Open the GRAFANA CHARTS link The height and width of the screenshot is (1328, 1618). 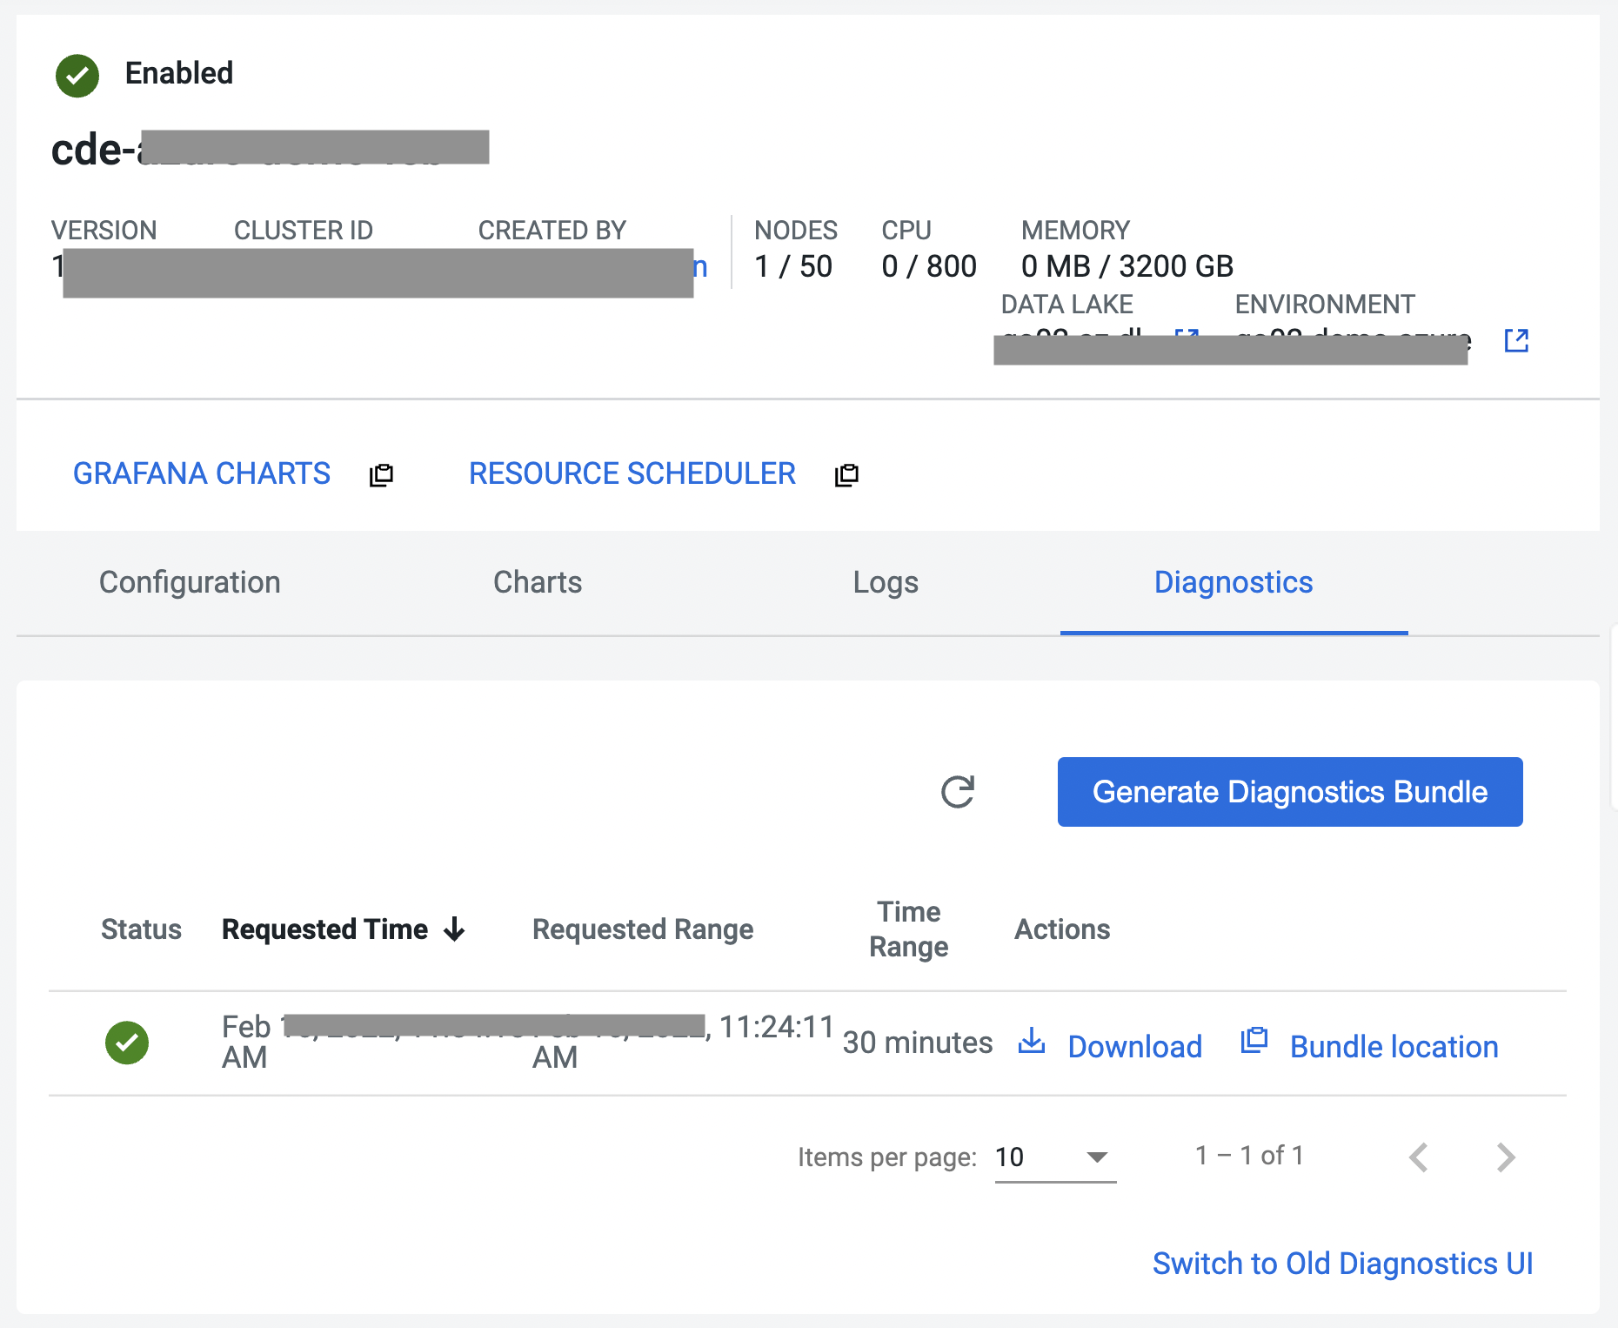pyautogui.click(x=202, y=473)
